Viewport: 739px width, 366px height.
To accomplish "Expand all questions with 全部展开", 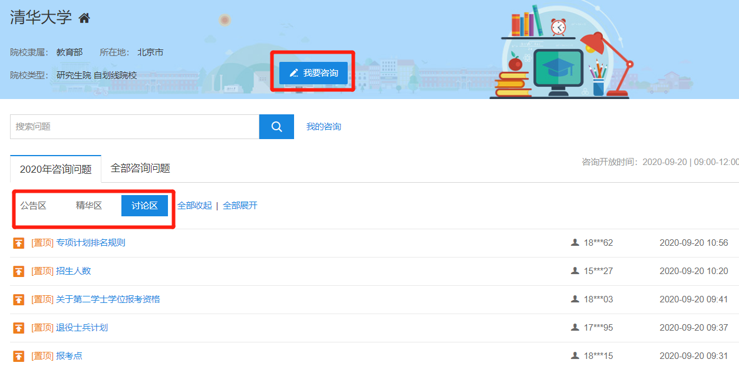I will pos(240,206).
